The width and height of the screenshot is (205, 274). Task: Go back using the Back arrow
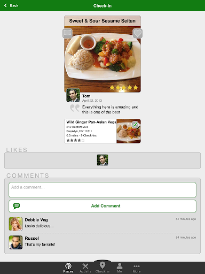(x=11, y=5)
